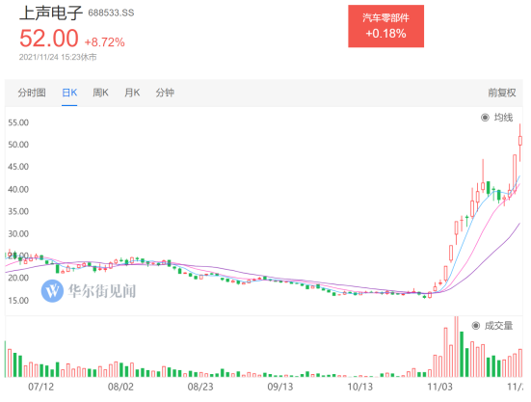Click the 11/03 date axis marker
The width and height of the screenshot is (531, 402).
click(x=439, y=387)
